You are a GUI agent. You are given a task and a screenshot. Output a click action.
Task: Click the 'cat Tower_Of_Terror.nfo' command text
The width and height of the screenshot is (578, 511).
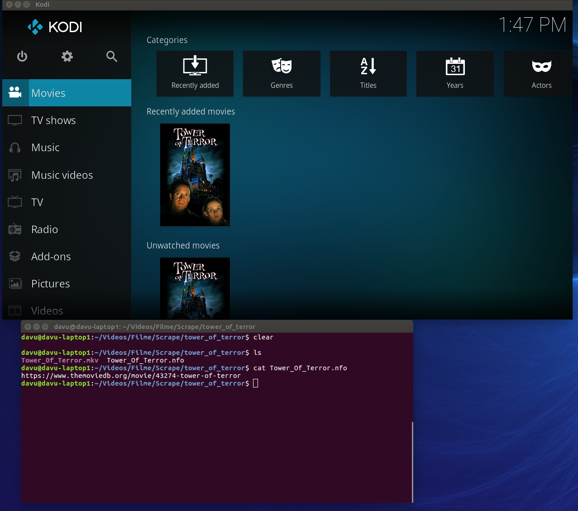click(300, 368)
